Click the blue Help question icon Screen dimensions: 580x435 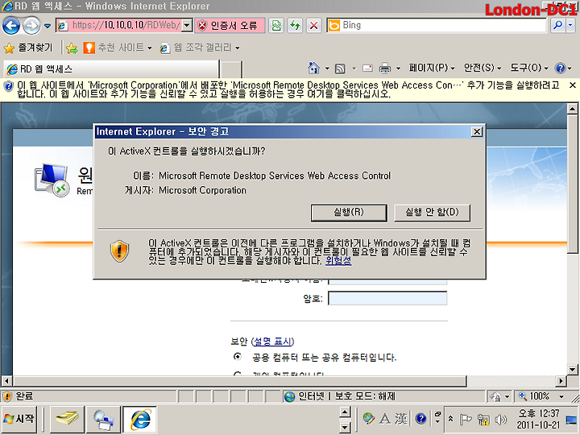click(x=560, y=68)
